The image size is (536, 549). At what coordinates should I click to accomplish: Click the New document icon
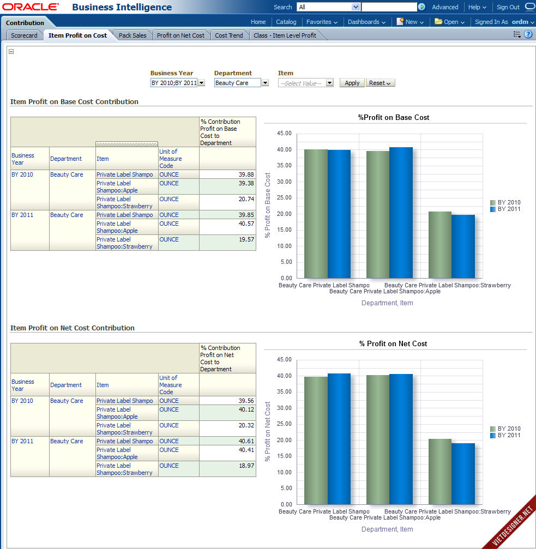(x=400, y=22)
